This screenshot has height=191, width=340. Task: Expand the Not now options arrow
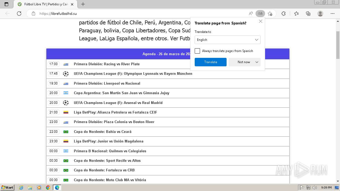click(257, 62)
